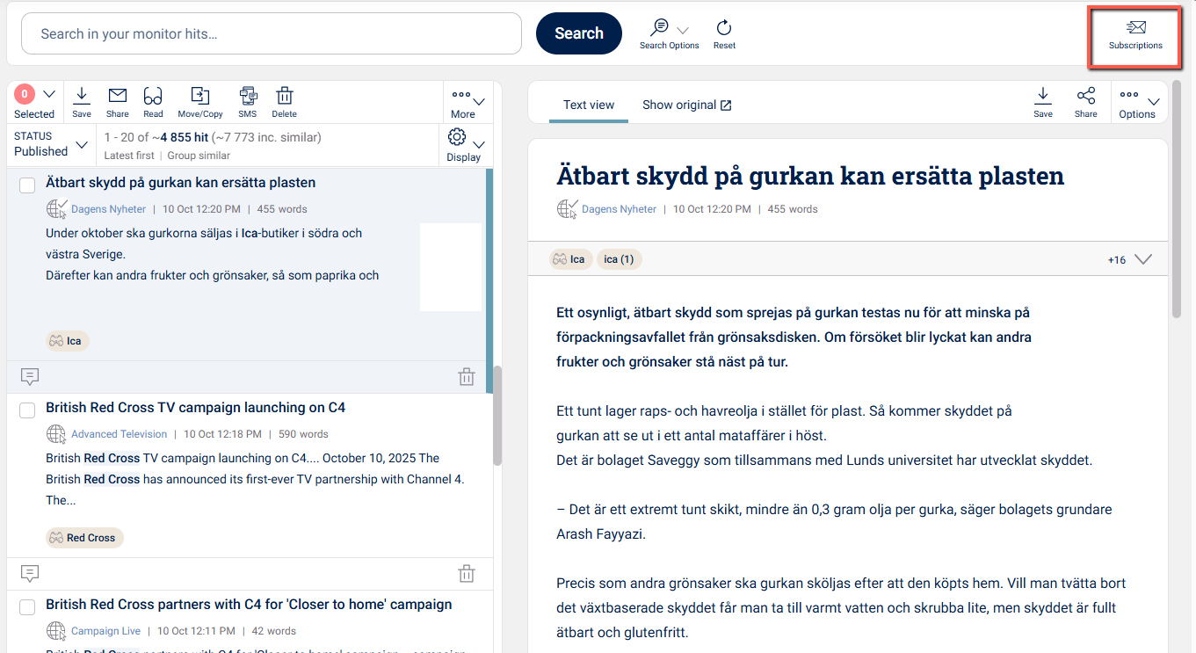The image size is (1196, 653).
Task: Tick checkbox for Ätbart skydd på gurkan article
Action: click(27, 185)
